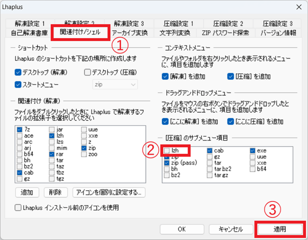
Task: Check zoo file association
Action: point(84,154)
